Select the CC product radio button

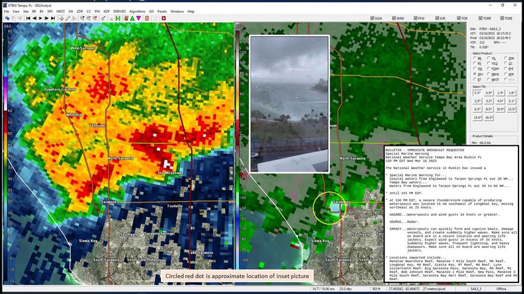tap(506, 63)
